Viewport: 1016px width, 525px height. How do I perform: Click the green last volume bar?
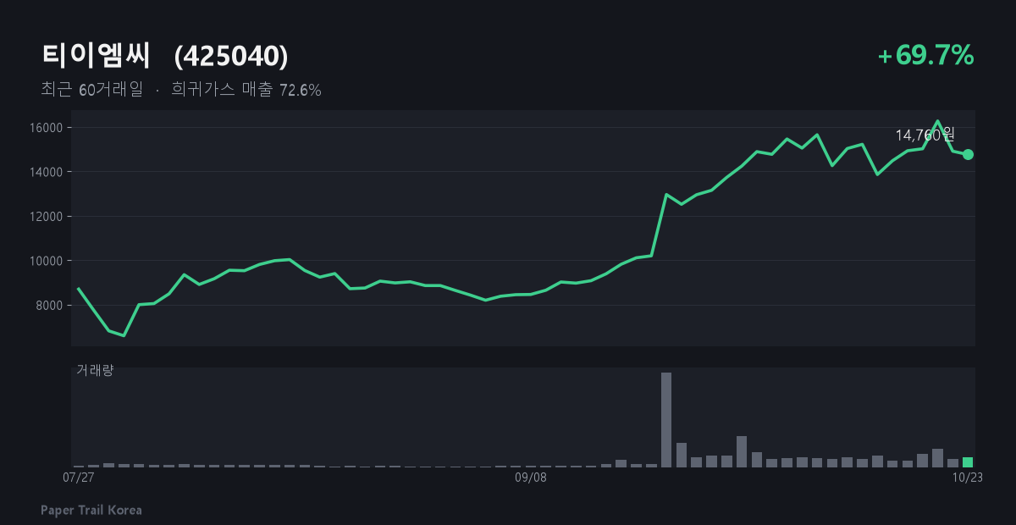coord(968,462)
